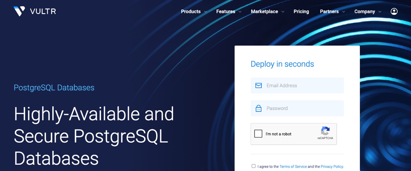The image size is (411, 171).
Task: Expand the Products chevron
Action: click(x=206, y=12)
